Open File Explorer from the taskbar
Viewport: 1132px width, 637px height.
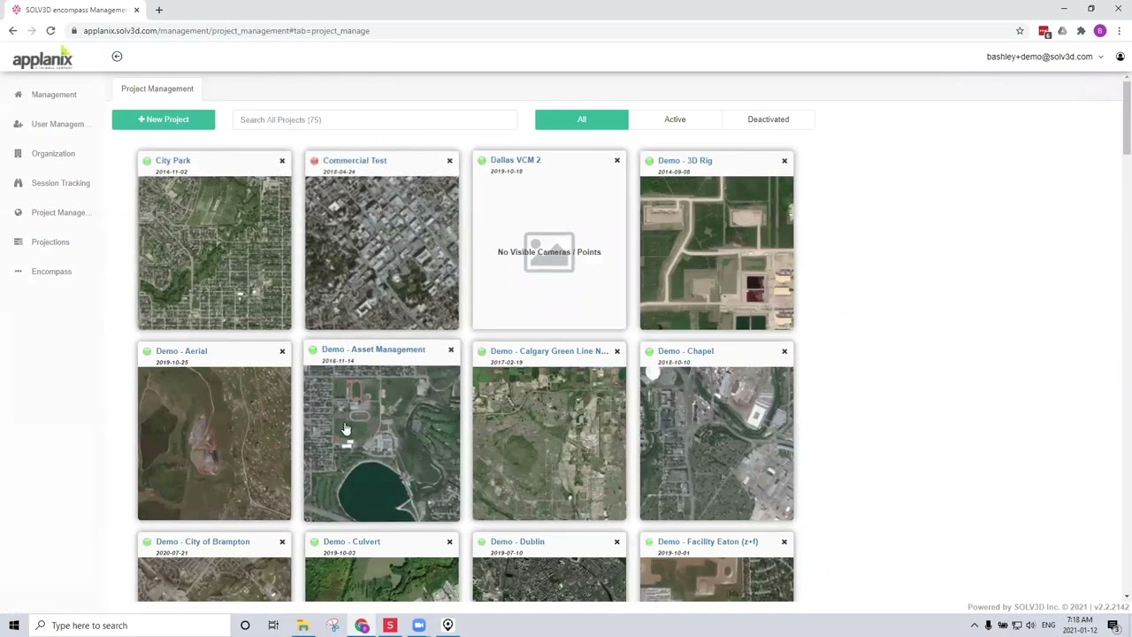click(x=302, y=625)
